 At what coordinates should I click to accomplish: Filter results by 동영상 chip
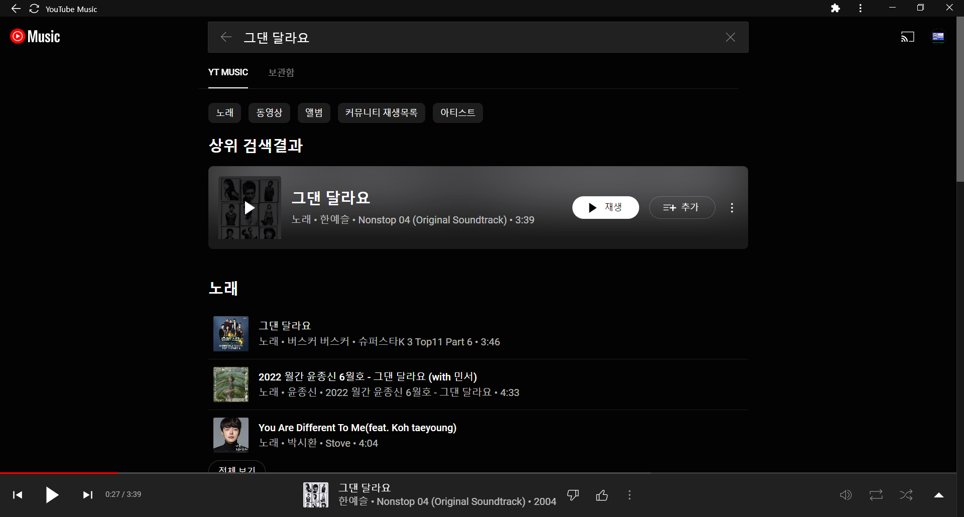tap(269, 113)
